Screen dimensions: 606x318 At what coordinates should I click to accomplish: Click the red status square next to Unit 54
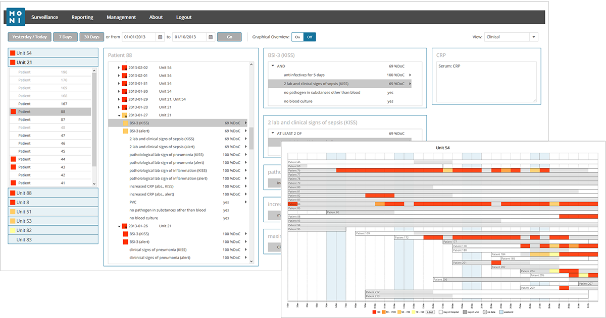pyautogui.click(x=13, y=53)
